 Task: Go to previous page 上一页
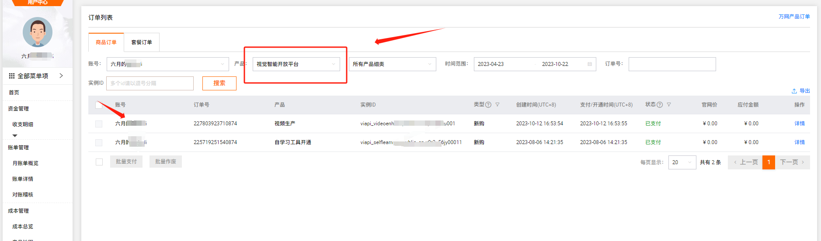tap(745, 162)
